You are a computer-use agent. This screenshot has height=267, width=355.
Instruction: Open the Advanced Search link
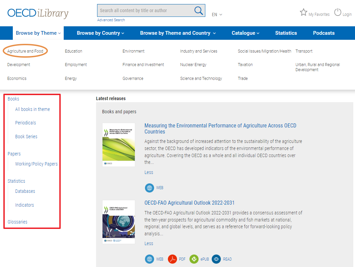pyautogui.click(x=111, y=20)
